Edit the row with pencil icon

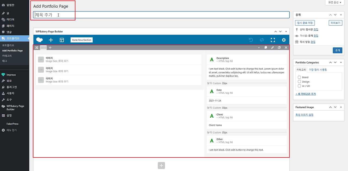(x=272, y=48)
